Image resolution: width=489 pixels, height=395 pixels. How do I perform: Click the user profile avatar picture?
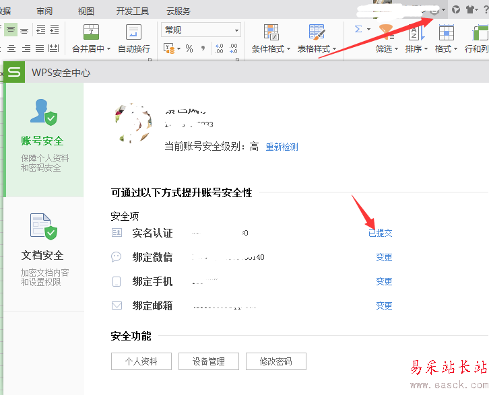point(133,123)
